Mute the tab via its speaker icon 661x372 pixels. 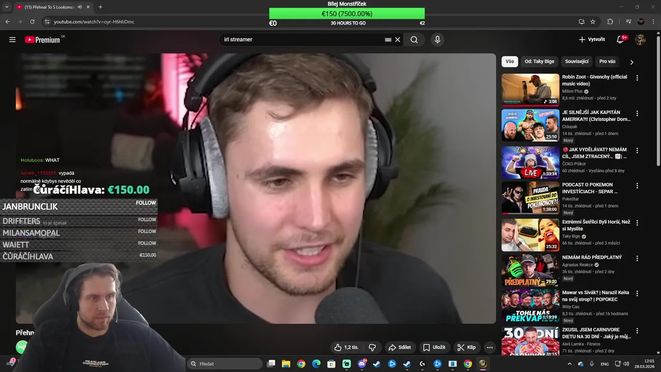[80, 7]
